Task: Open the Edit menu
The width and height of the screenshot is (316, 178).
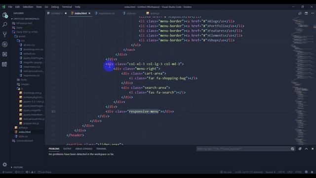Action: tap(17, 7)
